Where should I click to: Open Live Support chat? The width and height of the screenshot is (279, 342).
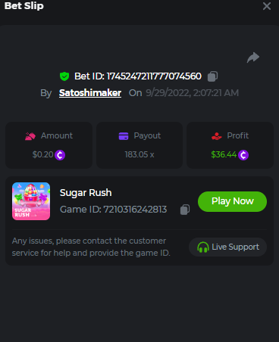click(x=227, y=247)
